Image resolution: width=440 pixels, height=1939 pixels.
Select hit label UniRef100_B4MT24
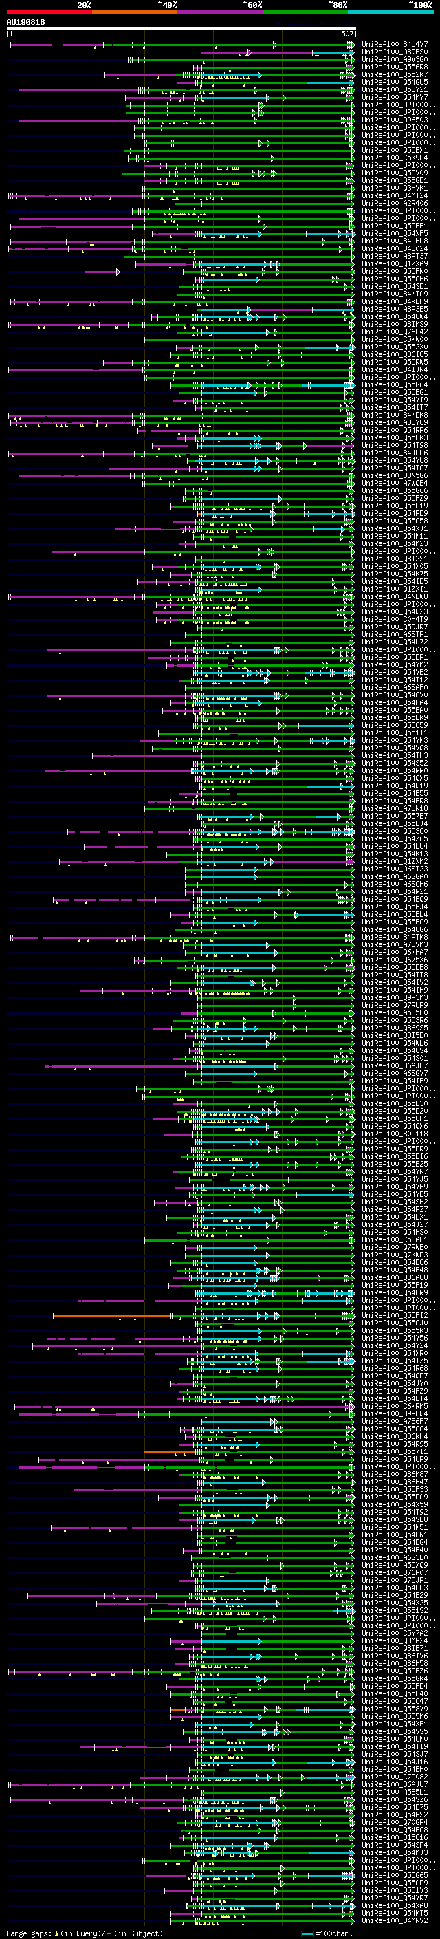click(x=395, y=196)
